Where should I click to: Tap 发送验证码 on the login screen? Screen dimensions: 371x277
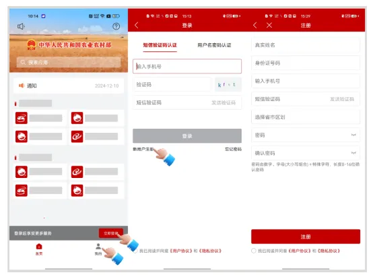click(224, 102)
